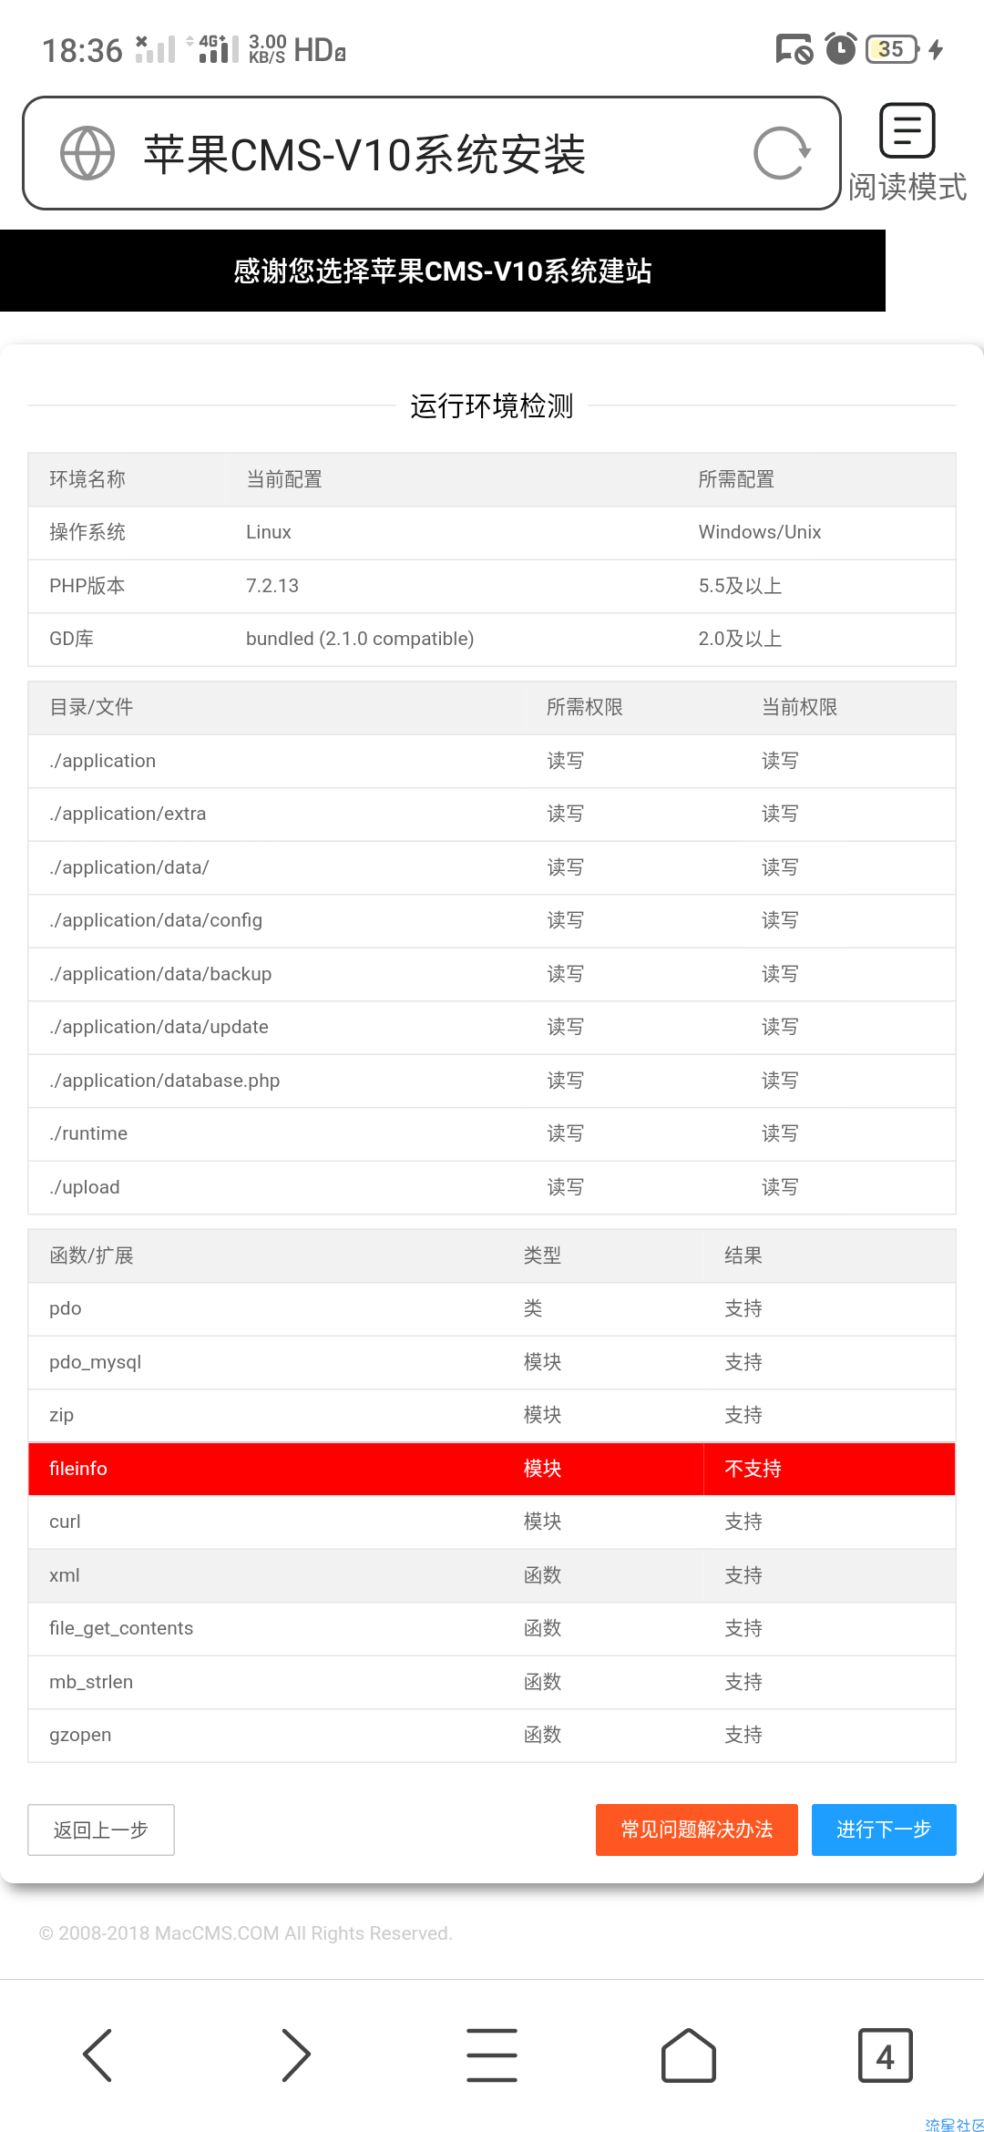
Task: Click the zip extension name
Action: pos(61,1415)
